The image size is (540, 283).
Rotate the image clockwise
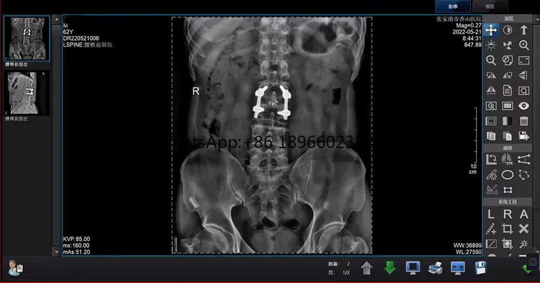(x=507, y=76)
